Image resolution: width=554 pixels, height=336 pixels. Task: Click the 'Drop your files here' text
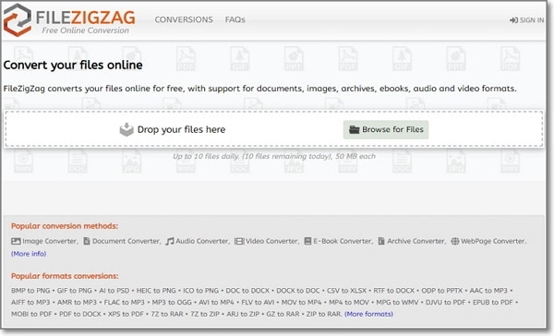point(181,129)
